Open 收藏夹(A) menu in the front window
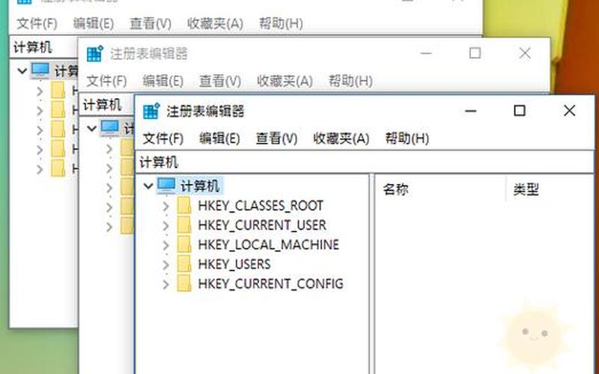 [341, 138]
